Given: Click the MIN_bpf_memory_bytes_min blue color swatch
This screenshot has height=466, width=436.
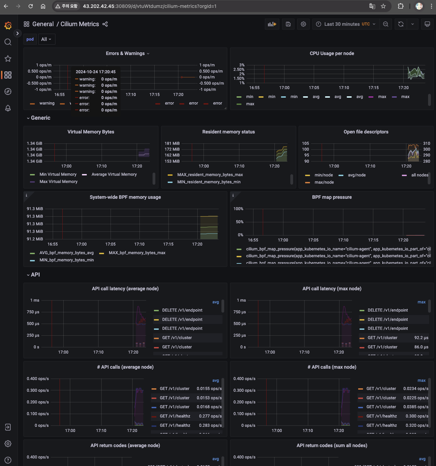Looking at the screenshot, I should [32, 260].
